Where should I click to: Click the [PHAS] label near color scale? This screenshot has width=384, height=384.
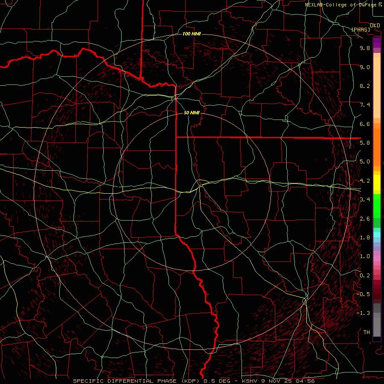(361, 29)
